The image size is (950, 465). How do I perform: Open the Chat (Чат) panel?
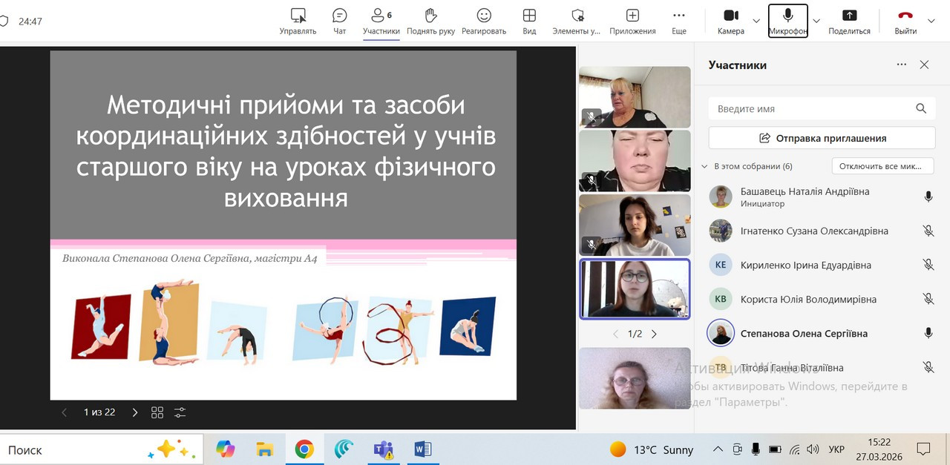pos(339,21)
